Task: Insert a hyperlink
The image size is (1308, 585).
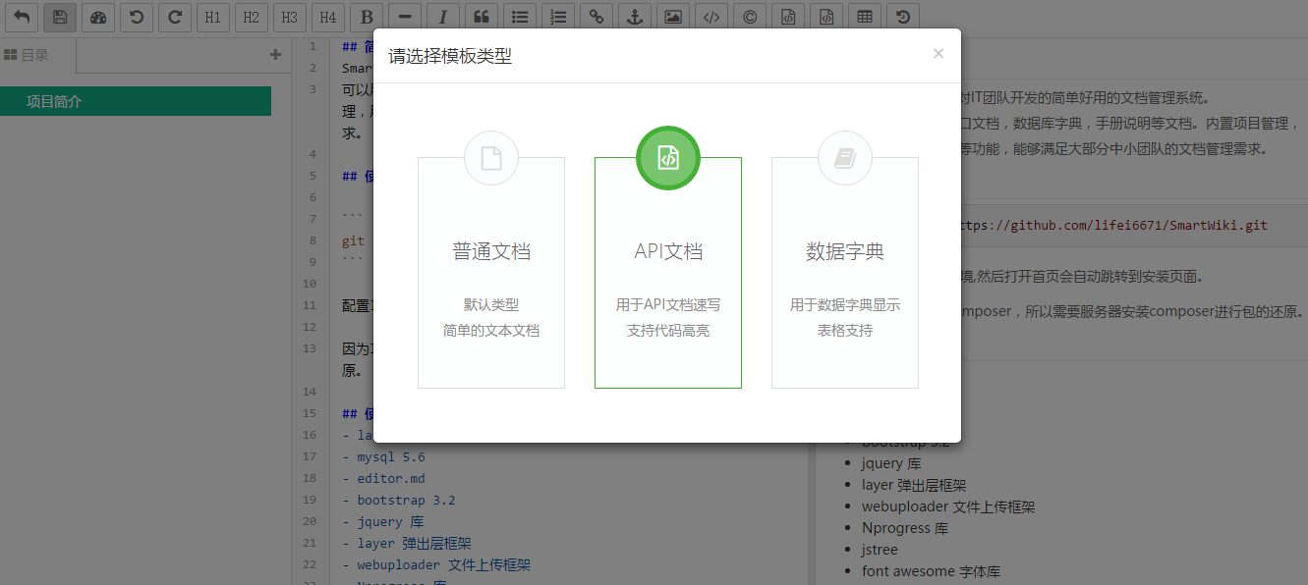Action: click(596, 17)
